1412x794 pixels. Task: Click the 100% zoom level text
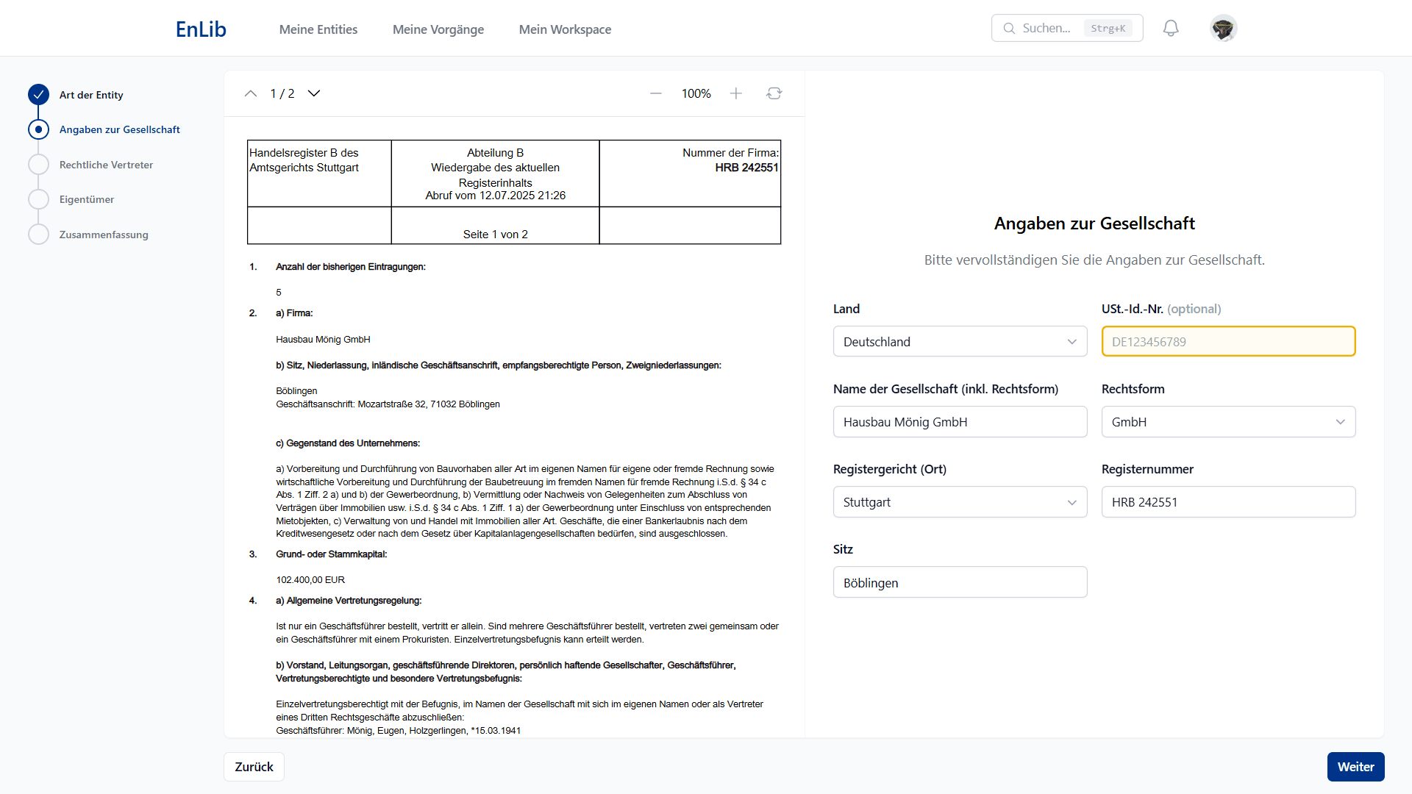696,93
